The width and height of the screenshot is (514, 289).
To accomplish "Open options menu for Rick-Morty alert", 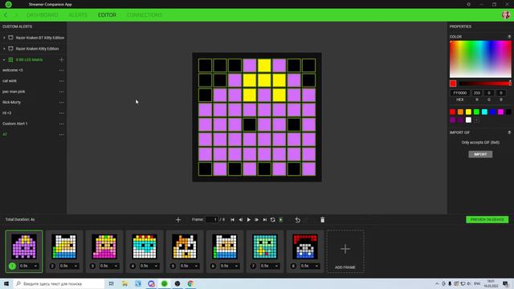I will coord(61,102).
